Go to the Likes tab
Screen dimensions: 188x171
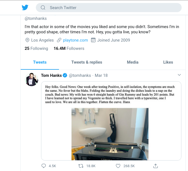[x=168, y=62]
